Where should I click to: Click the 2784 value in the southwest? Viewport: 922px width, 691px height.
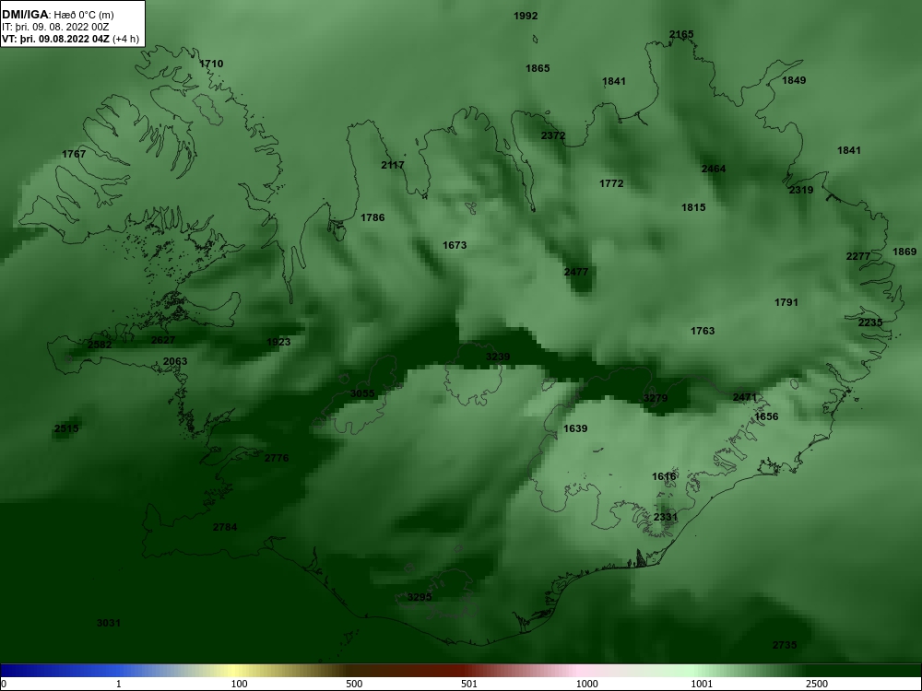225,527
